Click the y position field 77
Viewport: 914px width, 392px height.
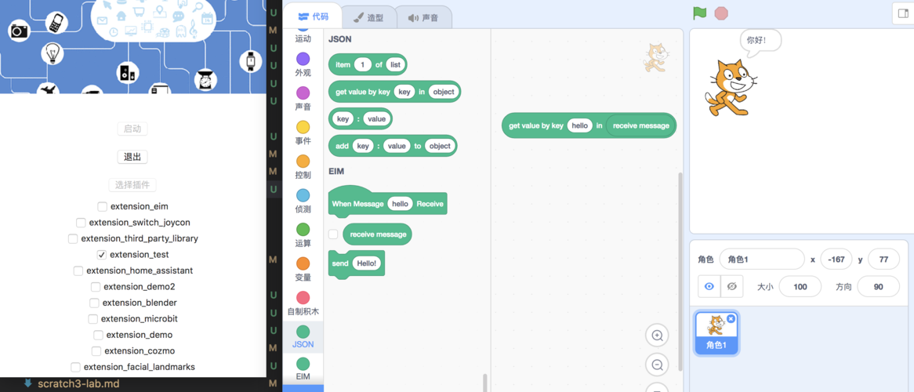pyautogui.click(x=883, y=259)
